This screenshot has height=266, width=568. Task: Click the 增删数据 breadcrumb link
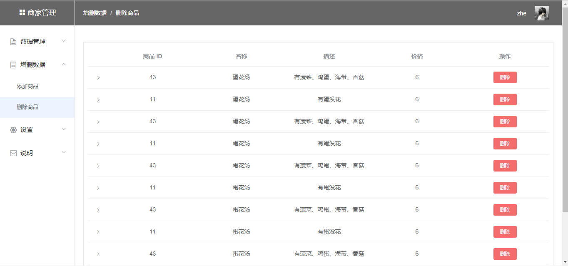tap(95, 13)
